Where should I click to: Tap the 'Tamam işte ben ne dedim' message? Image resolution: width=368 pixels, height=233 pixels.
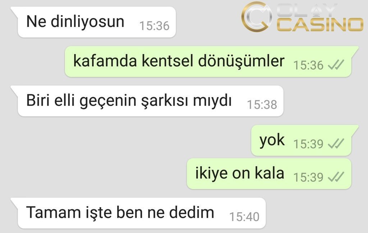[142, 213]
